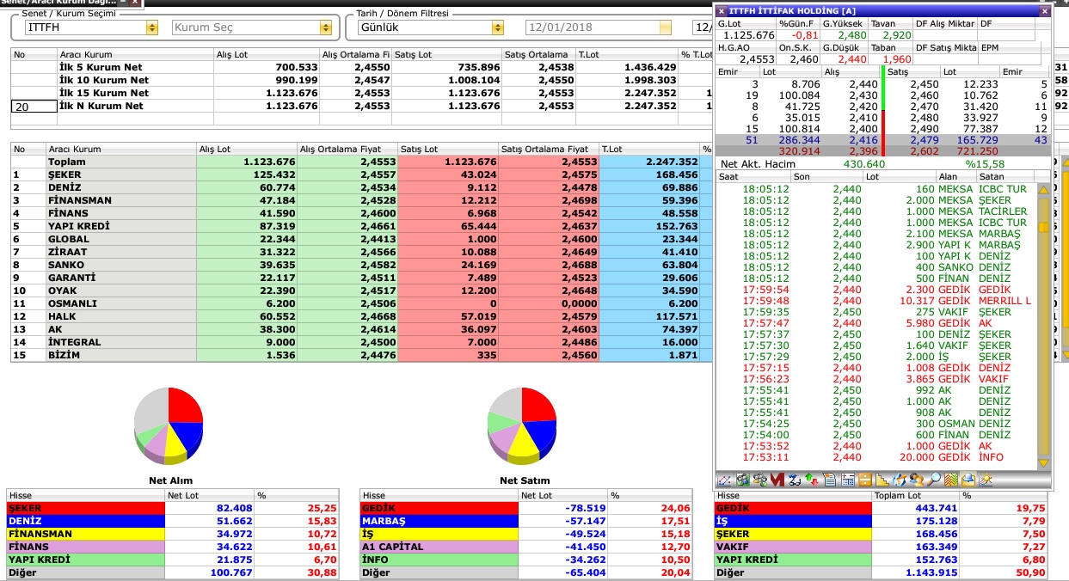Click the Taban value 1,960
Image resolution: width=1069 pixels, height=581 pixels.
pyautogui.click(x=896, y=59)
